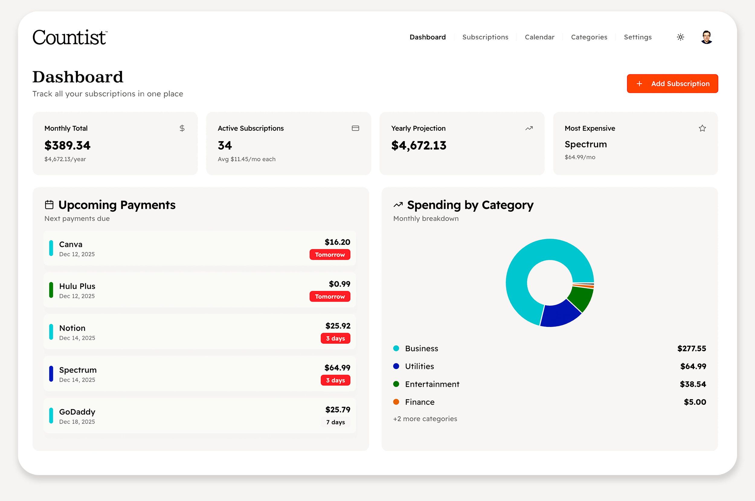755x501 pixels.
Task: Select the GoDaddy upcoming payment entry
Action: 199,415
